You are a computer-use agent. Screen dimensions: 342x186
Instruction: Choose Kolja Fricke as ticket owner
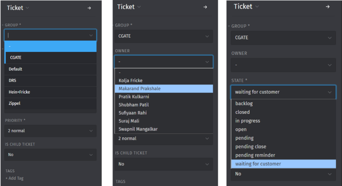130,80
